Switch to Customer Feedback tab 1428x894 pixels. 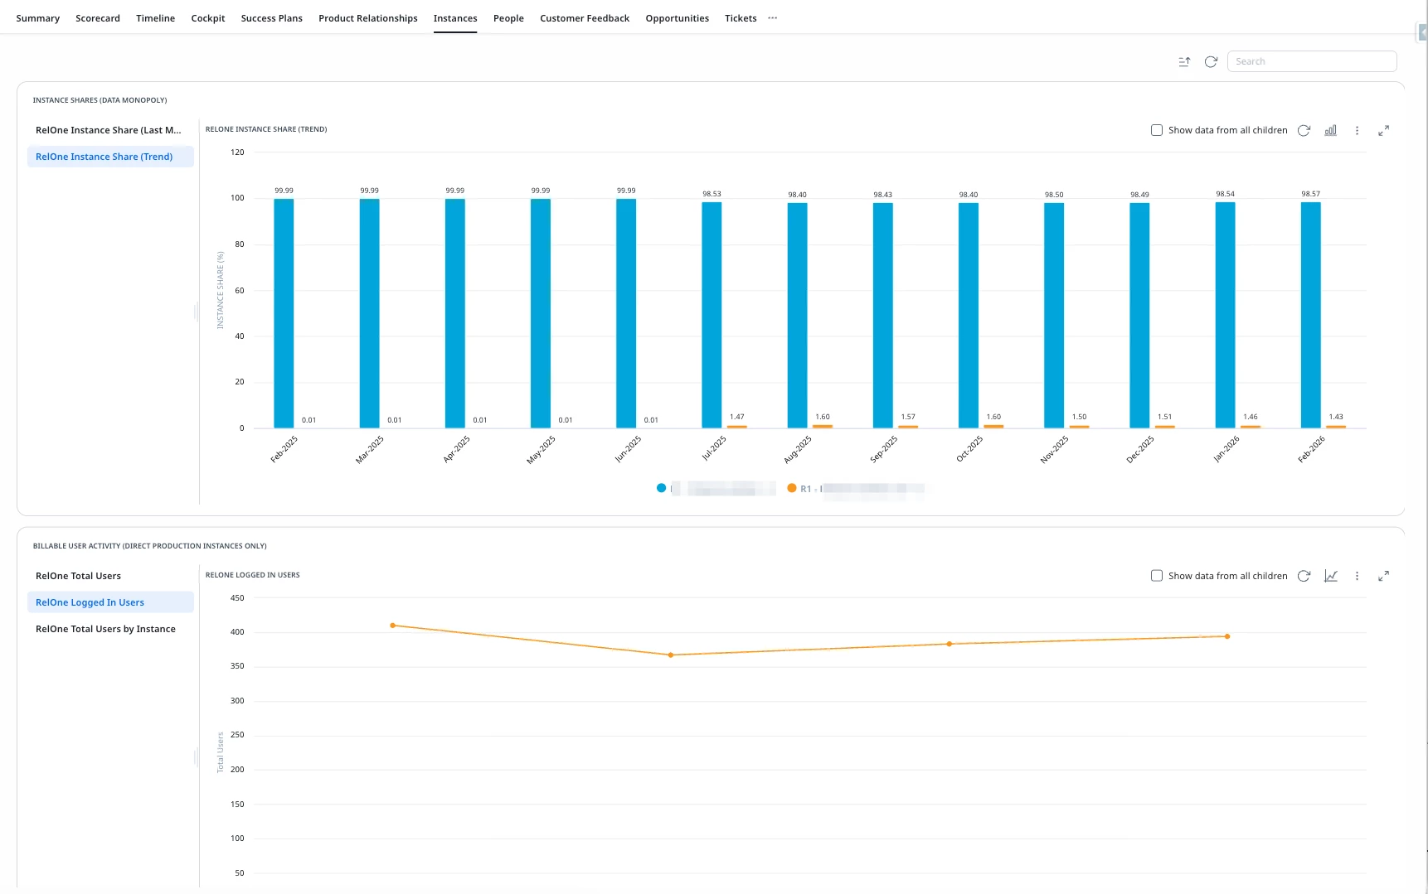[585, 18]
